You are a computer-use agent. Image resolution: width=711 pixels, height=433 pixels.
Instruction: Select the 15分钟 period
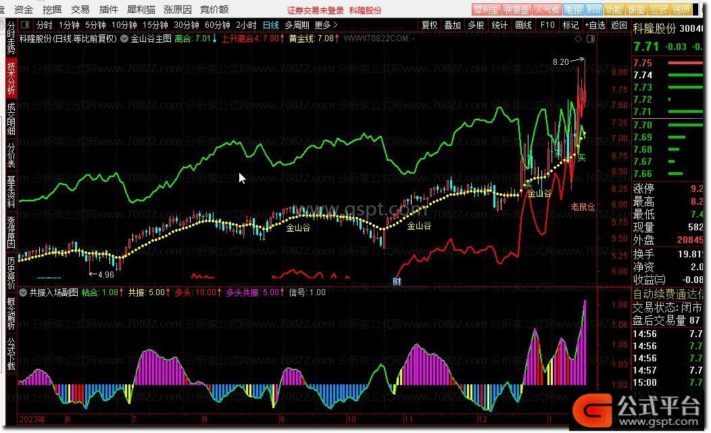(155, 25)
